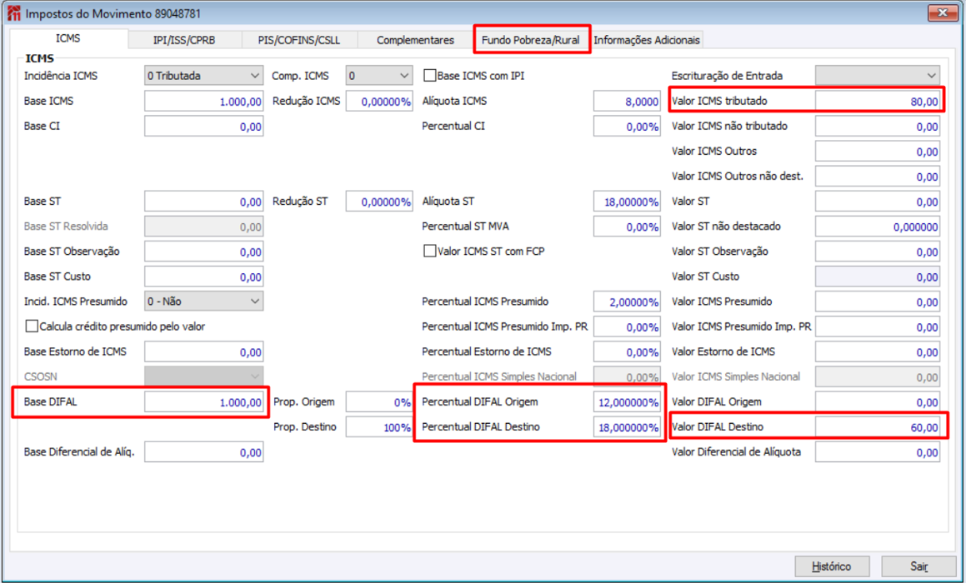Open the Incid. ICMS Presumido dropdown
Screen dimensions: 966x583
click(204, 301)
